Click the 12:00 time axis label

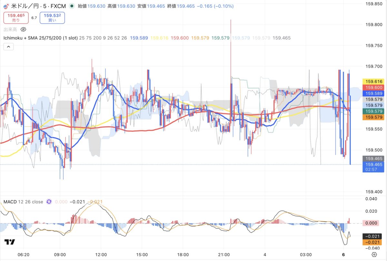click(x=101, y=255)
